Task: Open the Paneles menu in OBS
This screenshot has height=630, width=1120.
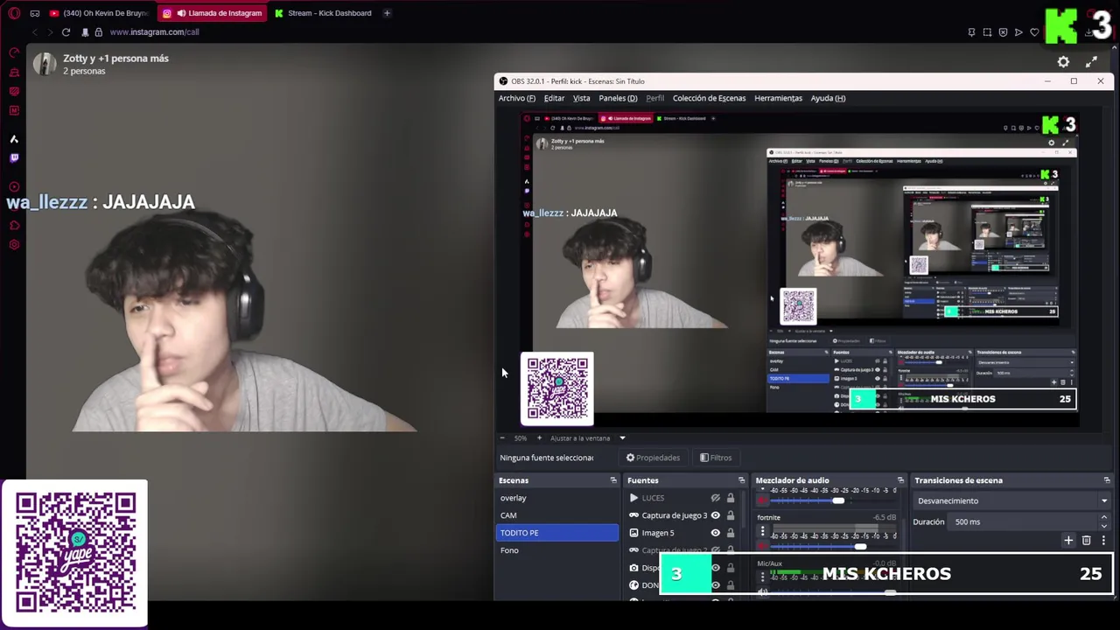Action: pos(618,98)
